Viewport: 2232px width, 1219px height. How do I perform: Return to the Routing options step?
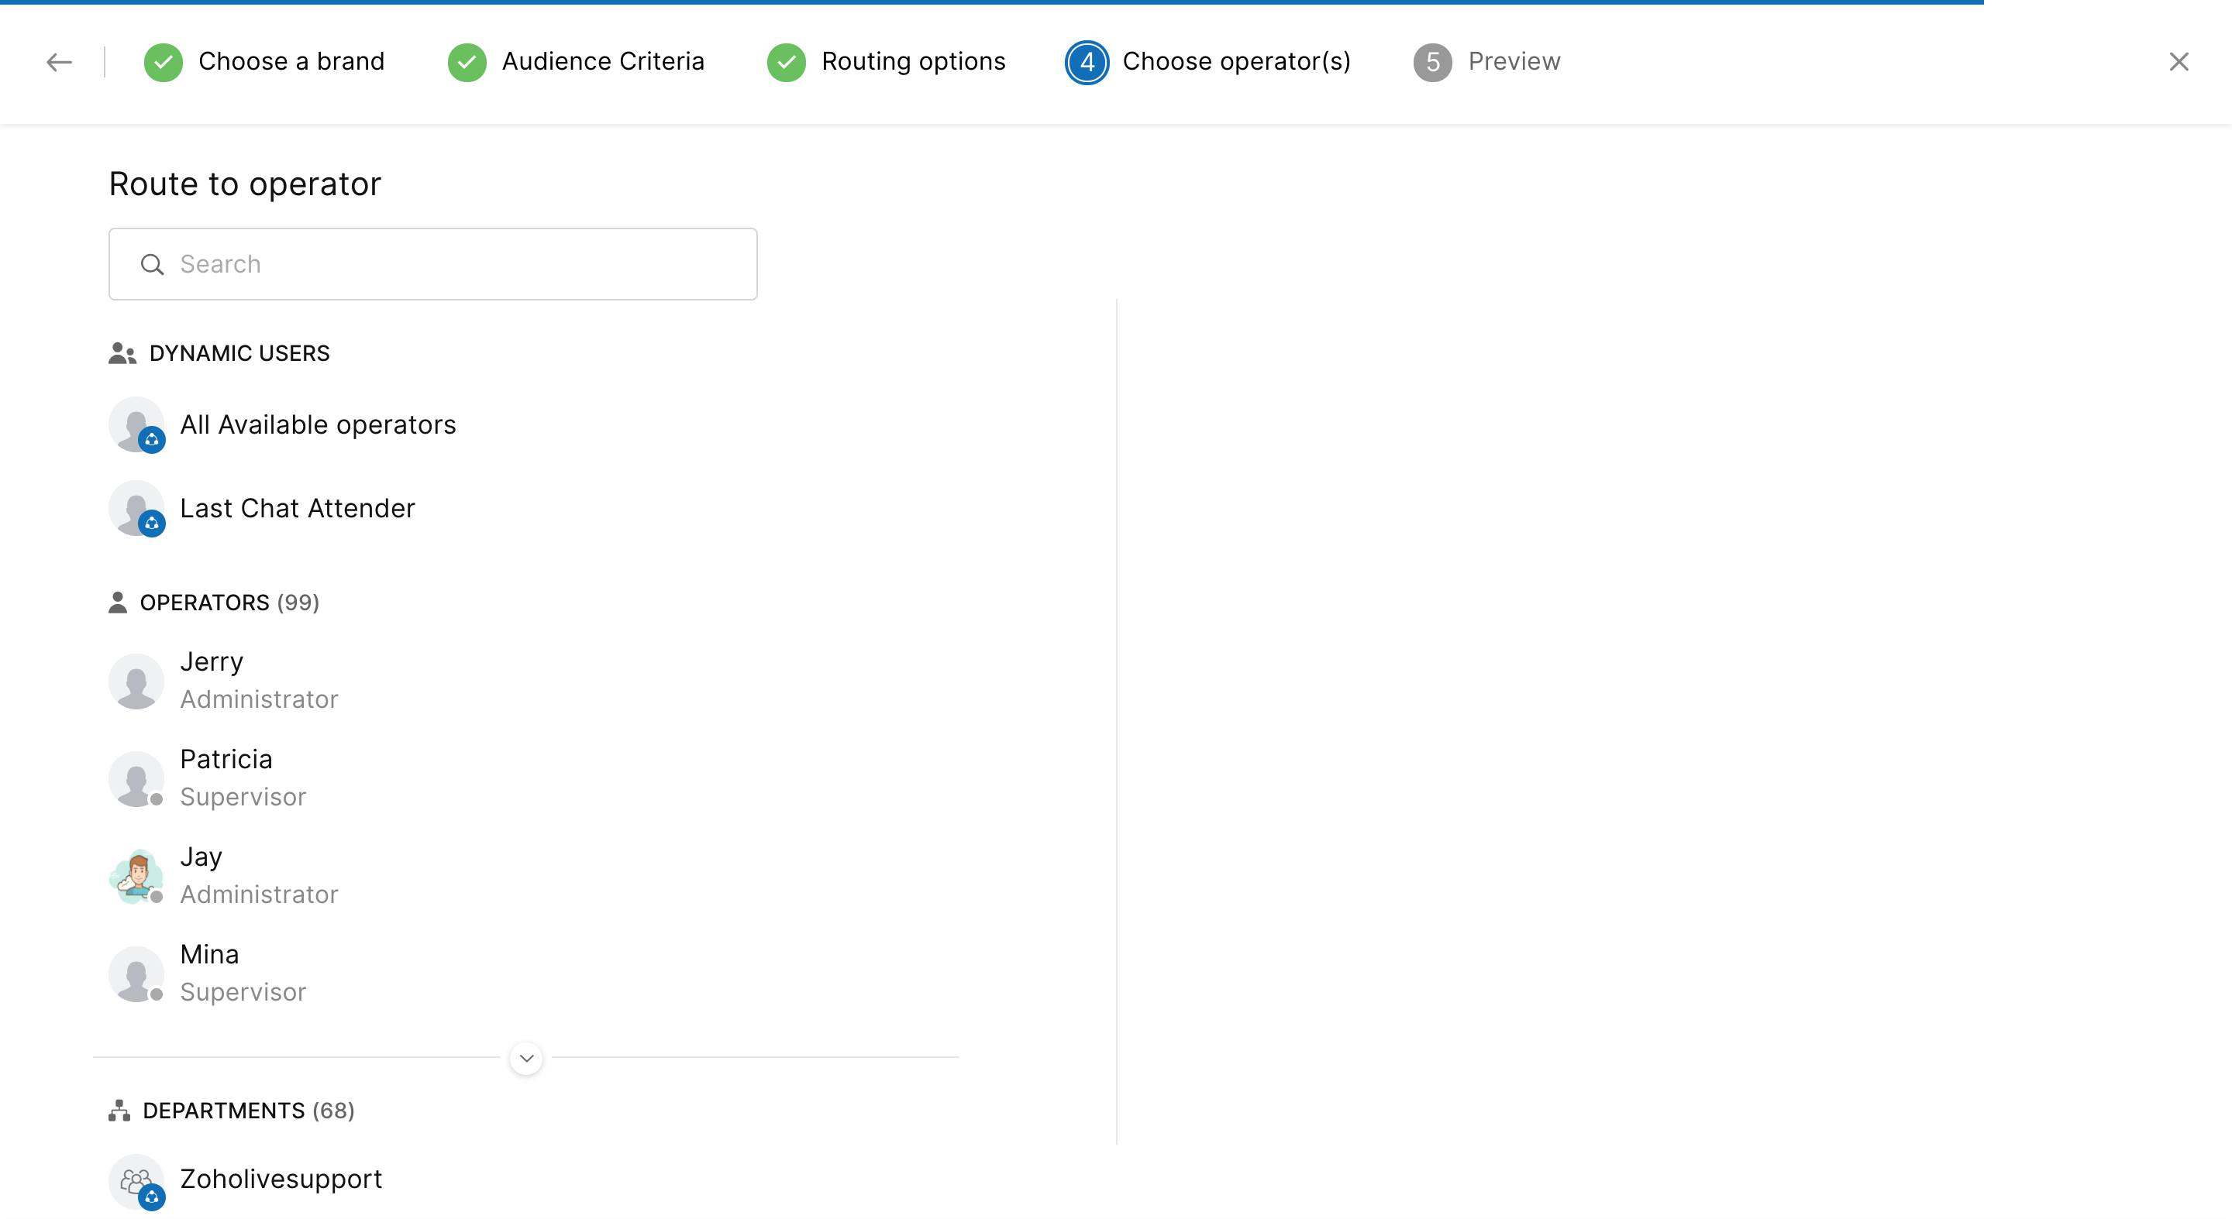click(912, 61)
